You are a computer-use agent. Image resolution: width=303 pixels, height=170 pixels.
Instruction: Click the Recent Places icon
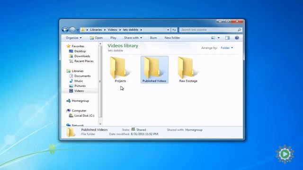tap(71, 61)
